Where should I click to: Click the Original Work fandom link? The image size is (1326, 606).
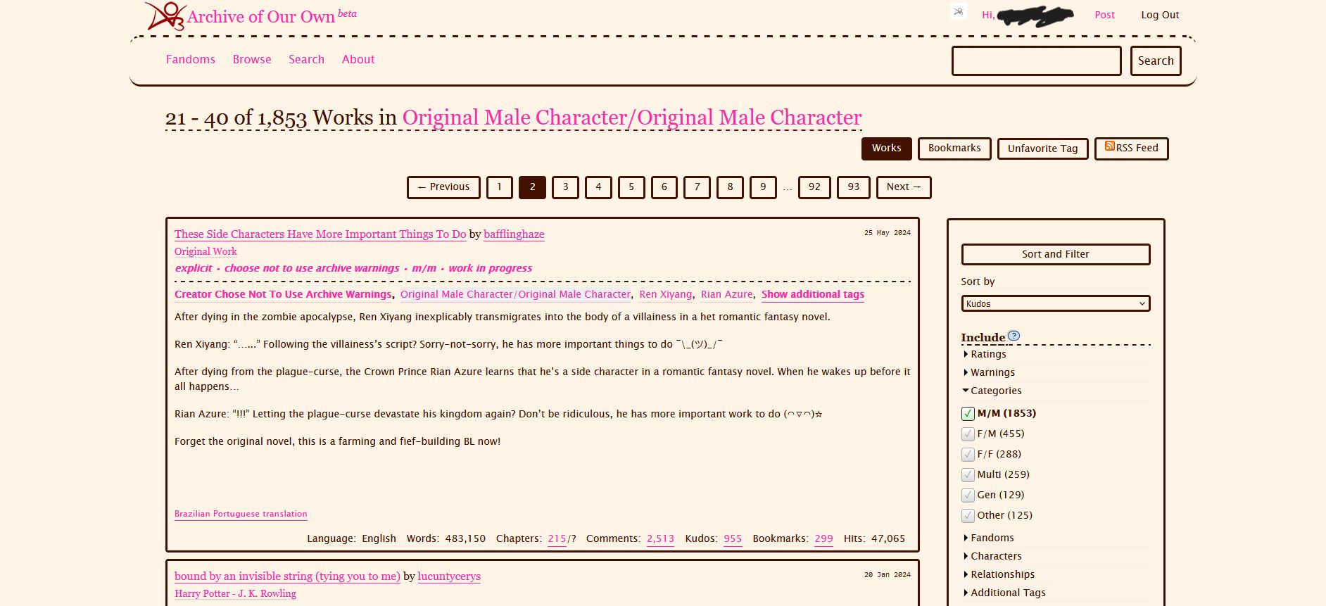pyautogui.click(x=206, y=251)
